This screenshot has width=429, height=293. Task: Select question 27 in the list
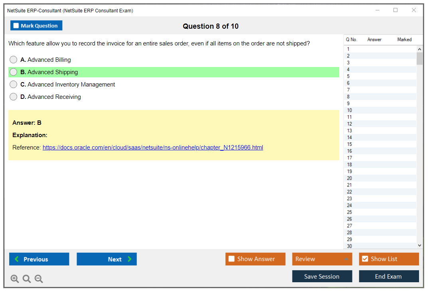(x=380, y=226)
